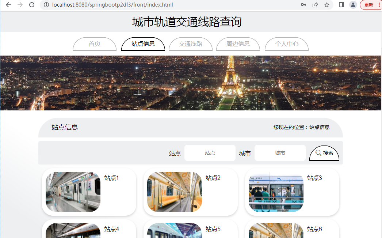Click the 站点5 title text
The image size is (382, 238).
coord(213,229)
